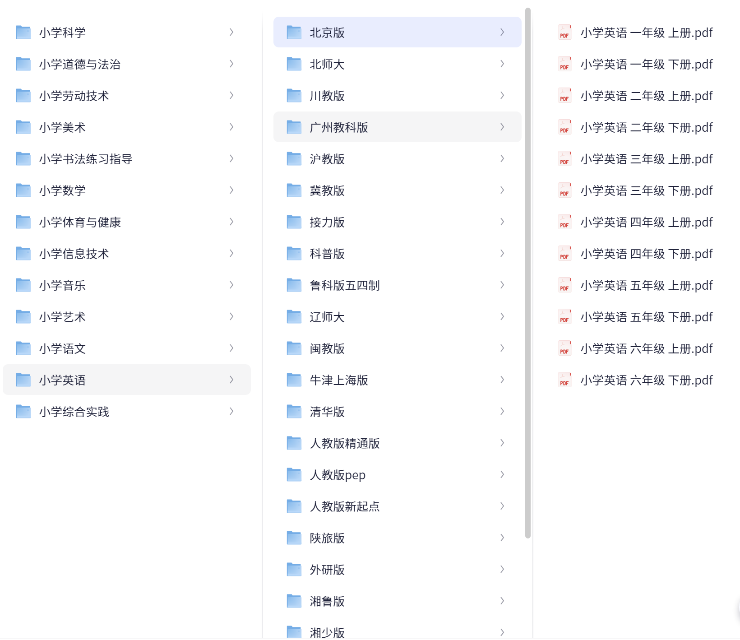This screenshot has height=640, width=740.
Task: Click the folder icon beside 北京版
Action: [294, 32]
